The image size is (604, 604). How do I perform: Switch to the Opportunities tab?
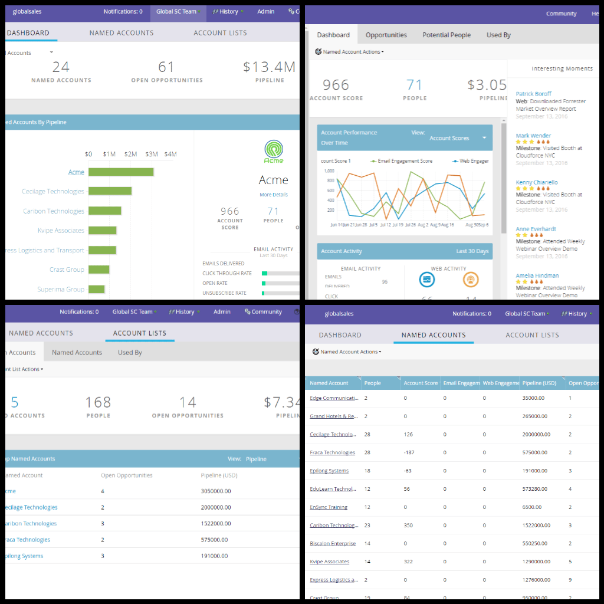point(386,35)
